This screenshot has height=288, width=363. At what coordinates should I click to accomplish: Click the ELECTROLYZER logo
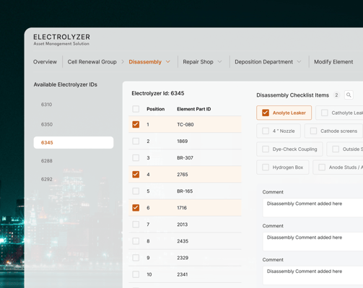tap(61, 40)
